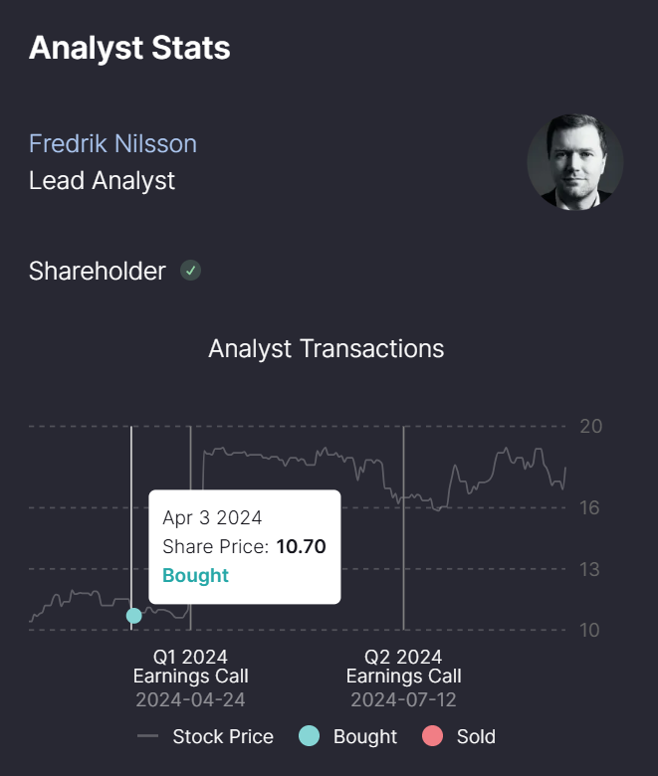Open Fredrik Nilsson's analyst profile link

coord(112,144)
